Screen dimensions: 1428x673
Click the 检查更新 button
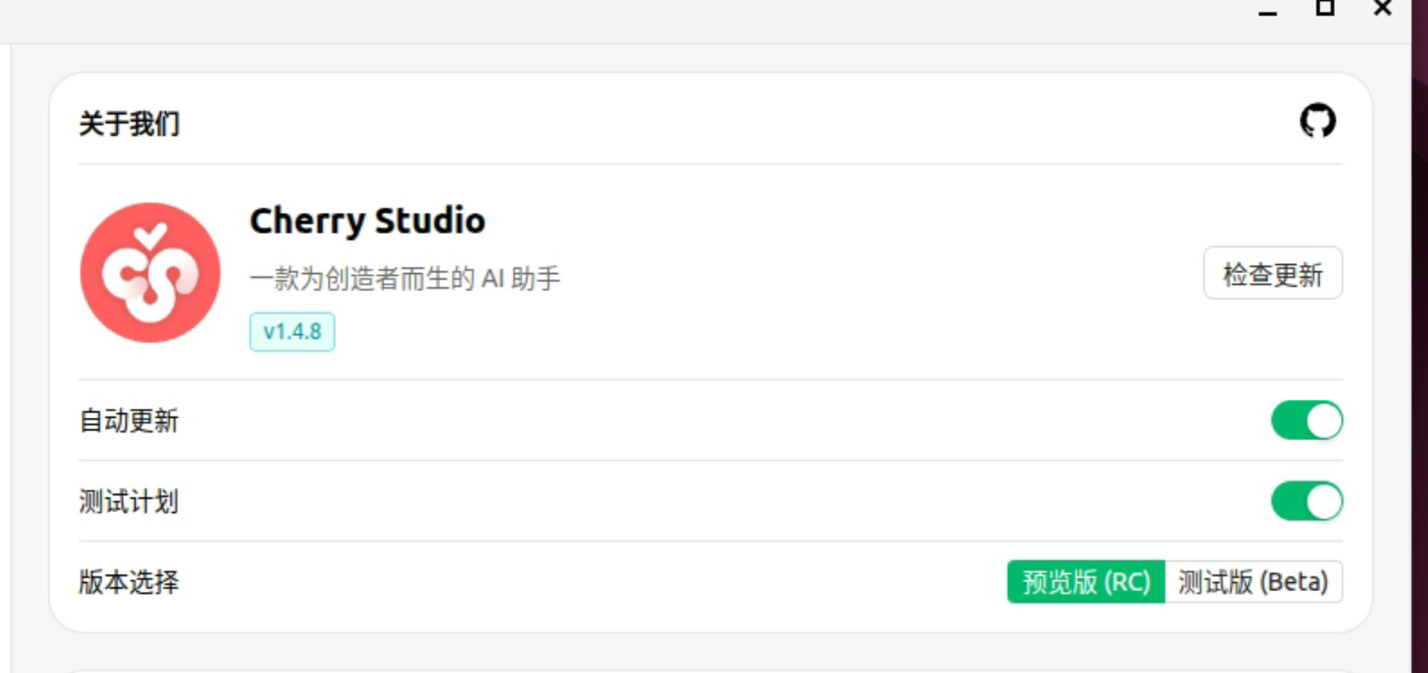[x=1272, y=273]
